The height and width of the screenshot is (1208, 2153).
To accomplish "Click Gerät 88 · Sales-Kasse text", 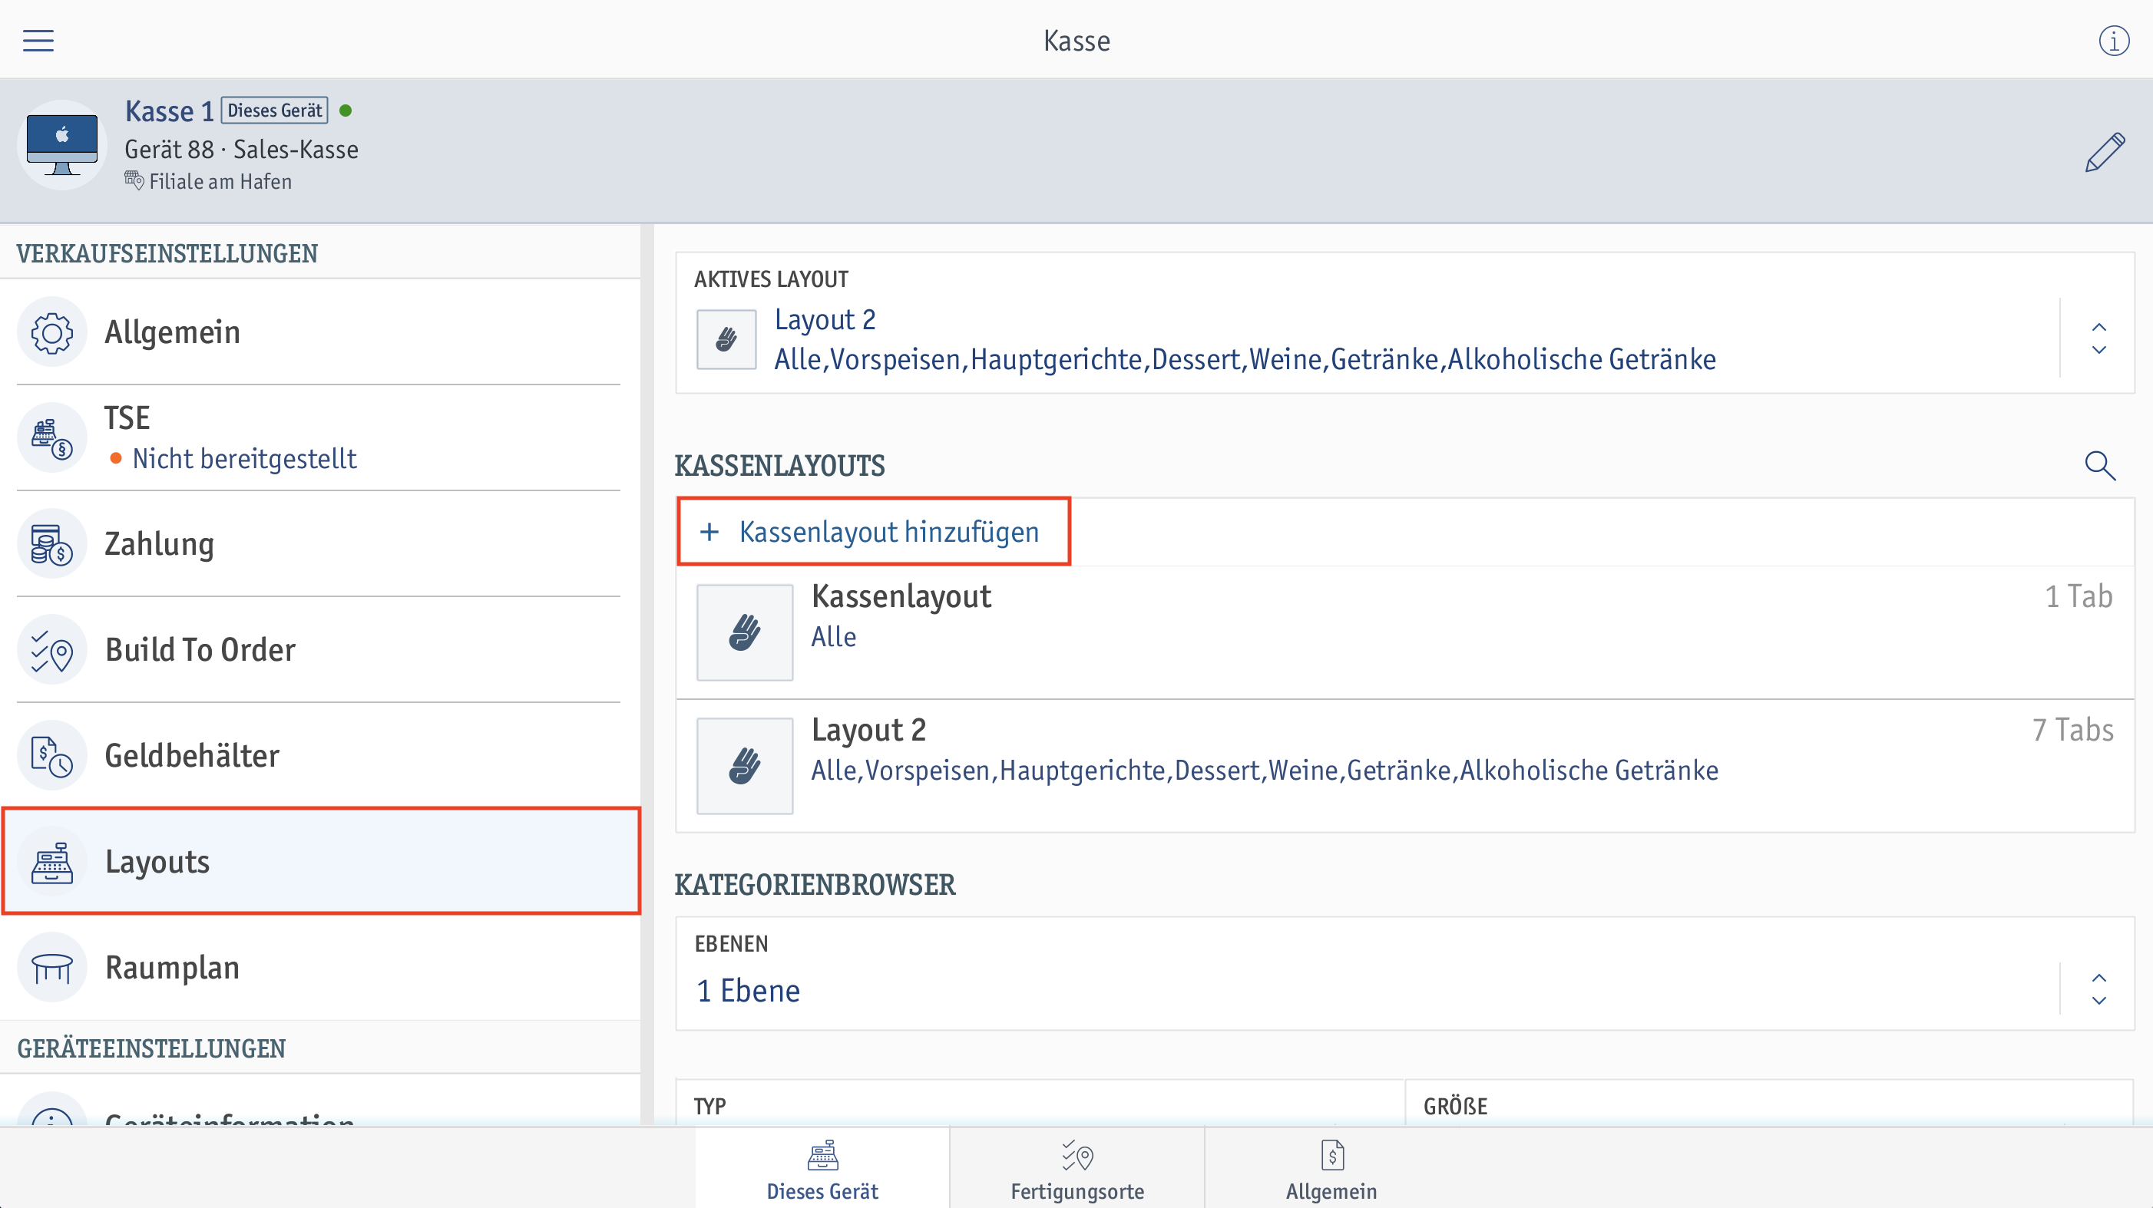I will click(x=242, y=150).
